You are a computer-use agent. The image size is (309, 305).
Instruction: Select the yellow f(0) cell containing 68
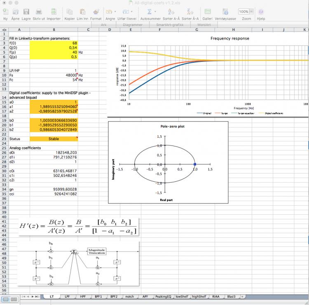(x=54, y=43)
